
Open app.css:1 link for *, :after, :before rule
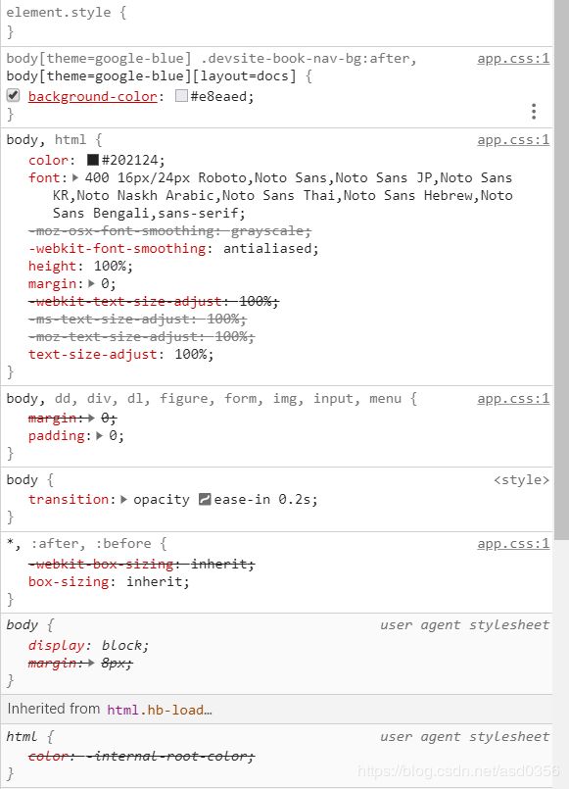coord(513,543)
